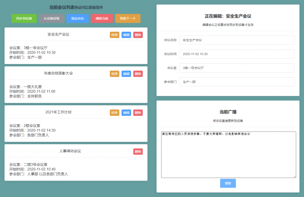The height and width of the screenshot is (197, 304).
Task: Select the 参会部门 input field
Action: click(237, 82)
